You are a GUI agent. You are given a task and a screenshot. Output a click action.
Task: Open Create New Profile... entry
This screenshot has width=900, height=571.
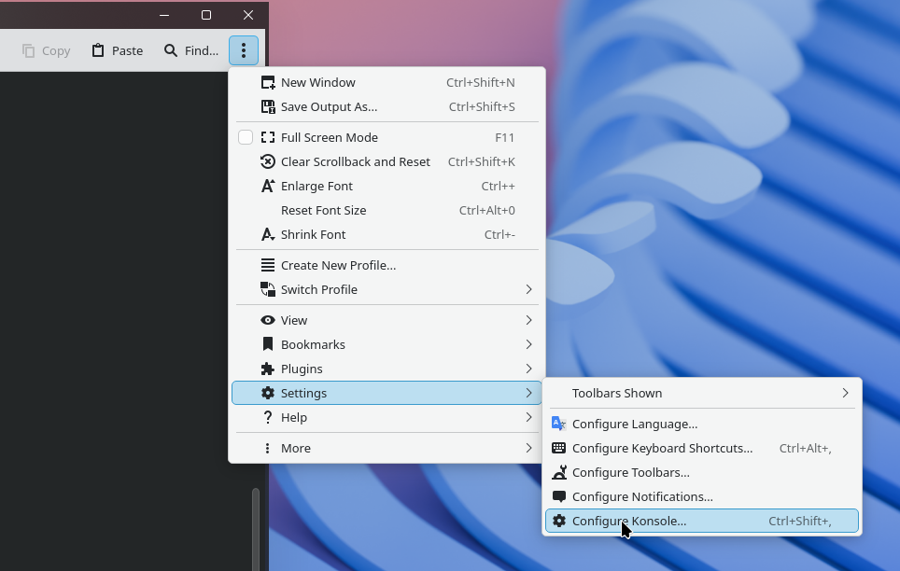tap(387, 265)
